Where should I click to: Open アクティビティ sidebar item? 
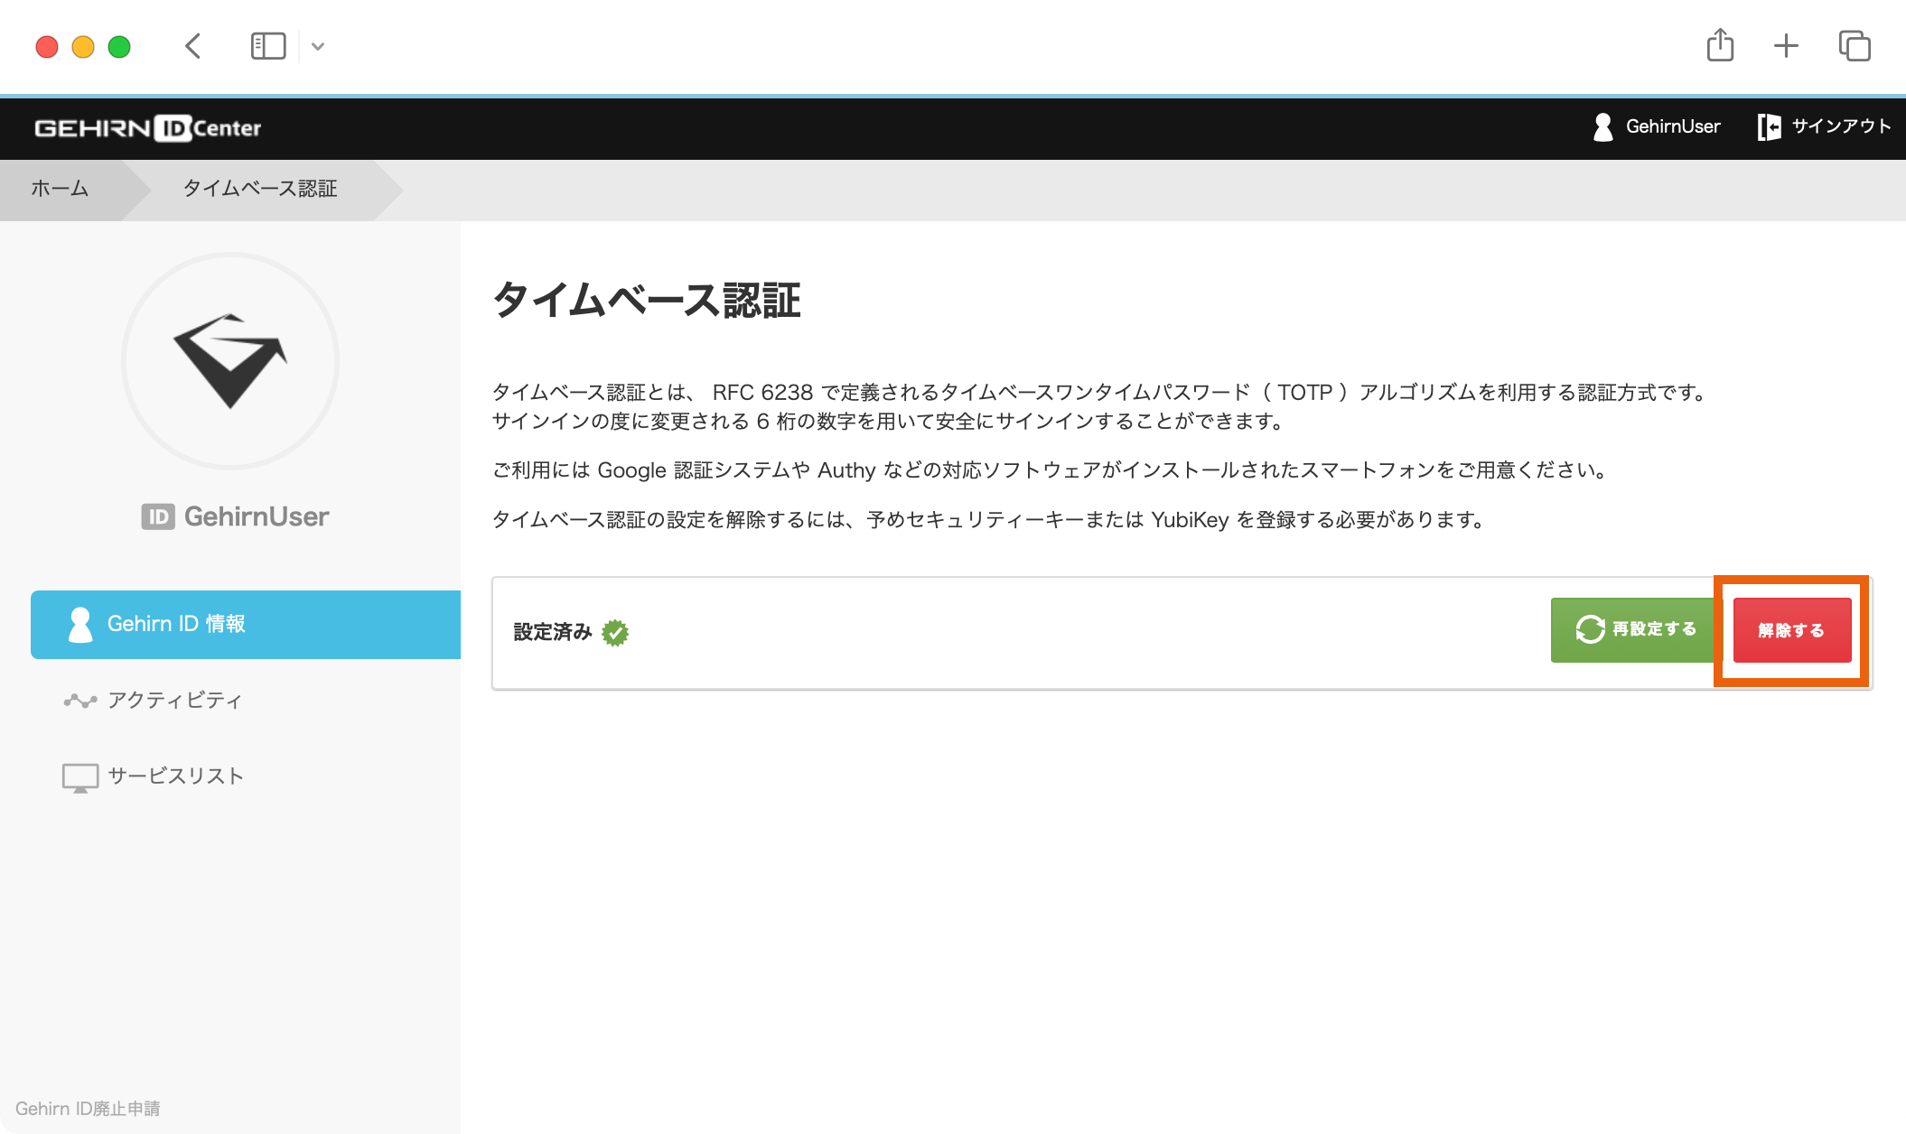174,701
